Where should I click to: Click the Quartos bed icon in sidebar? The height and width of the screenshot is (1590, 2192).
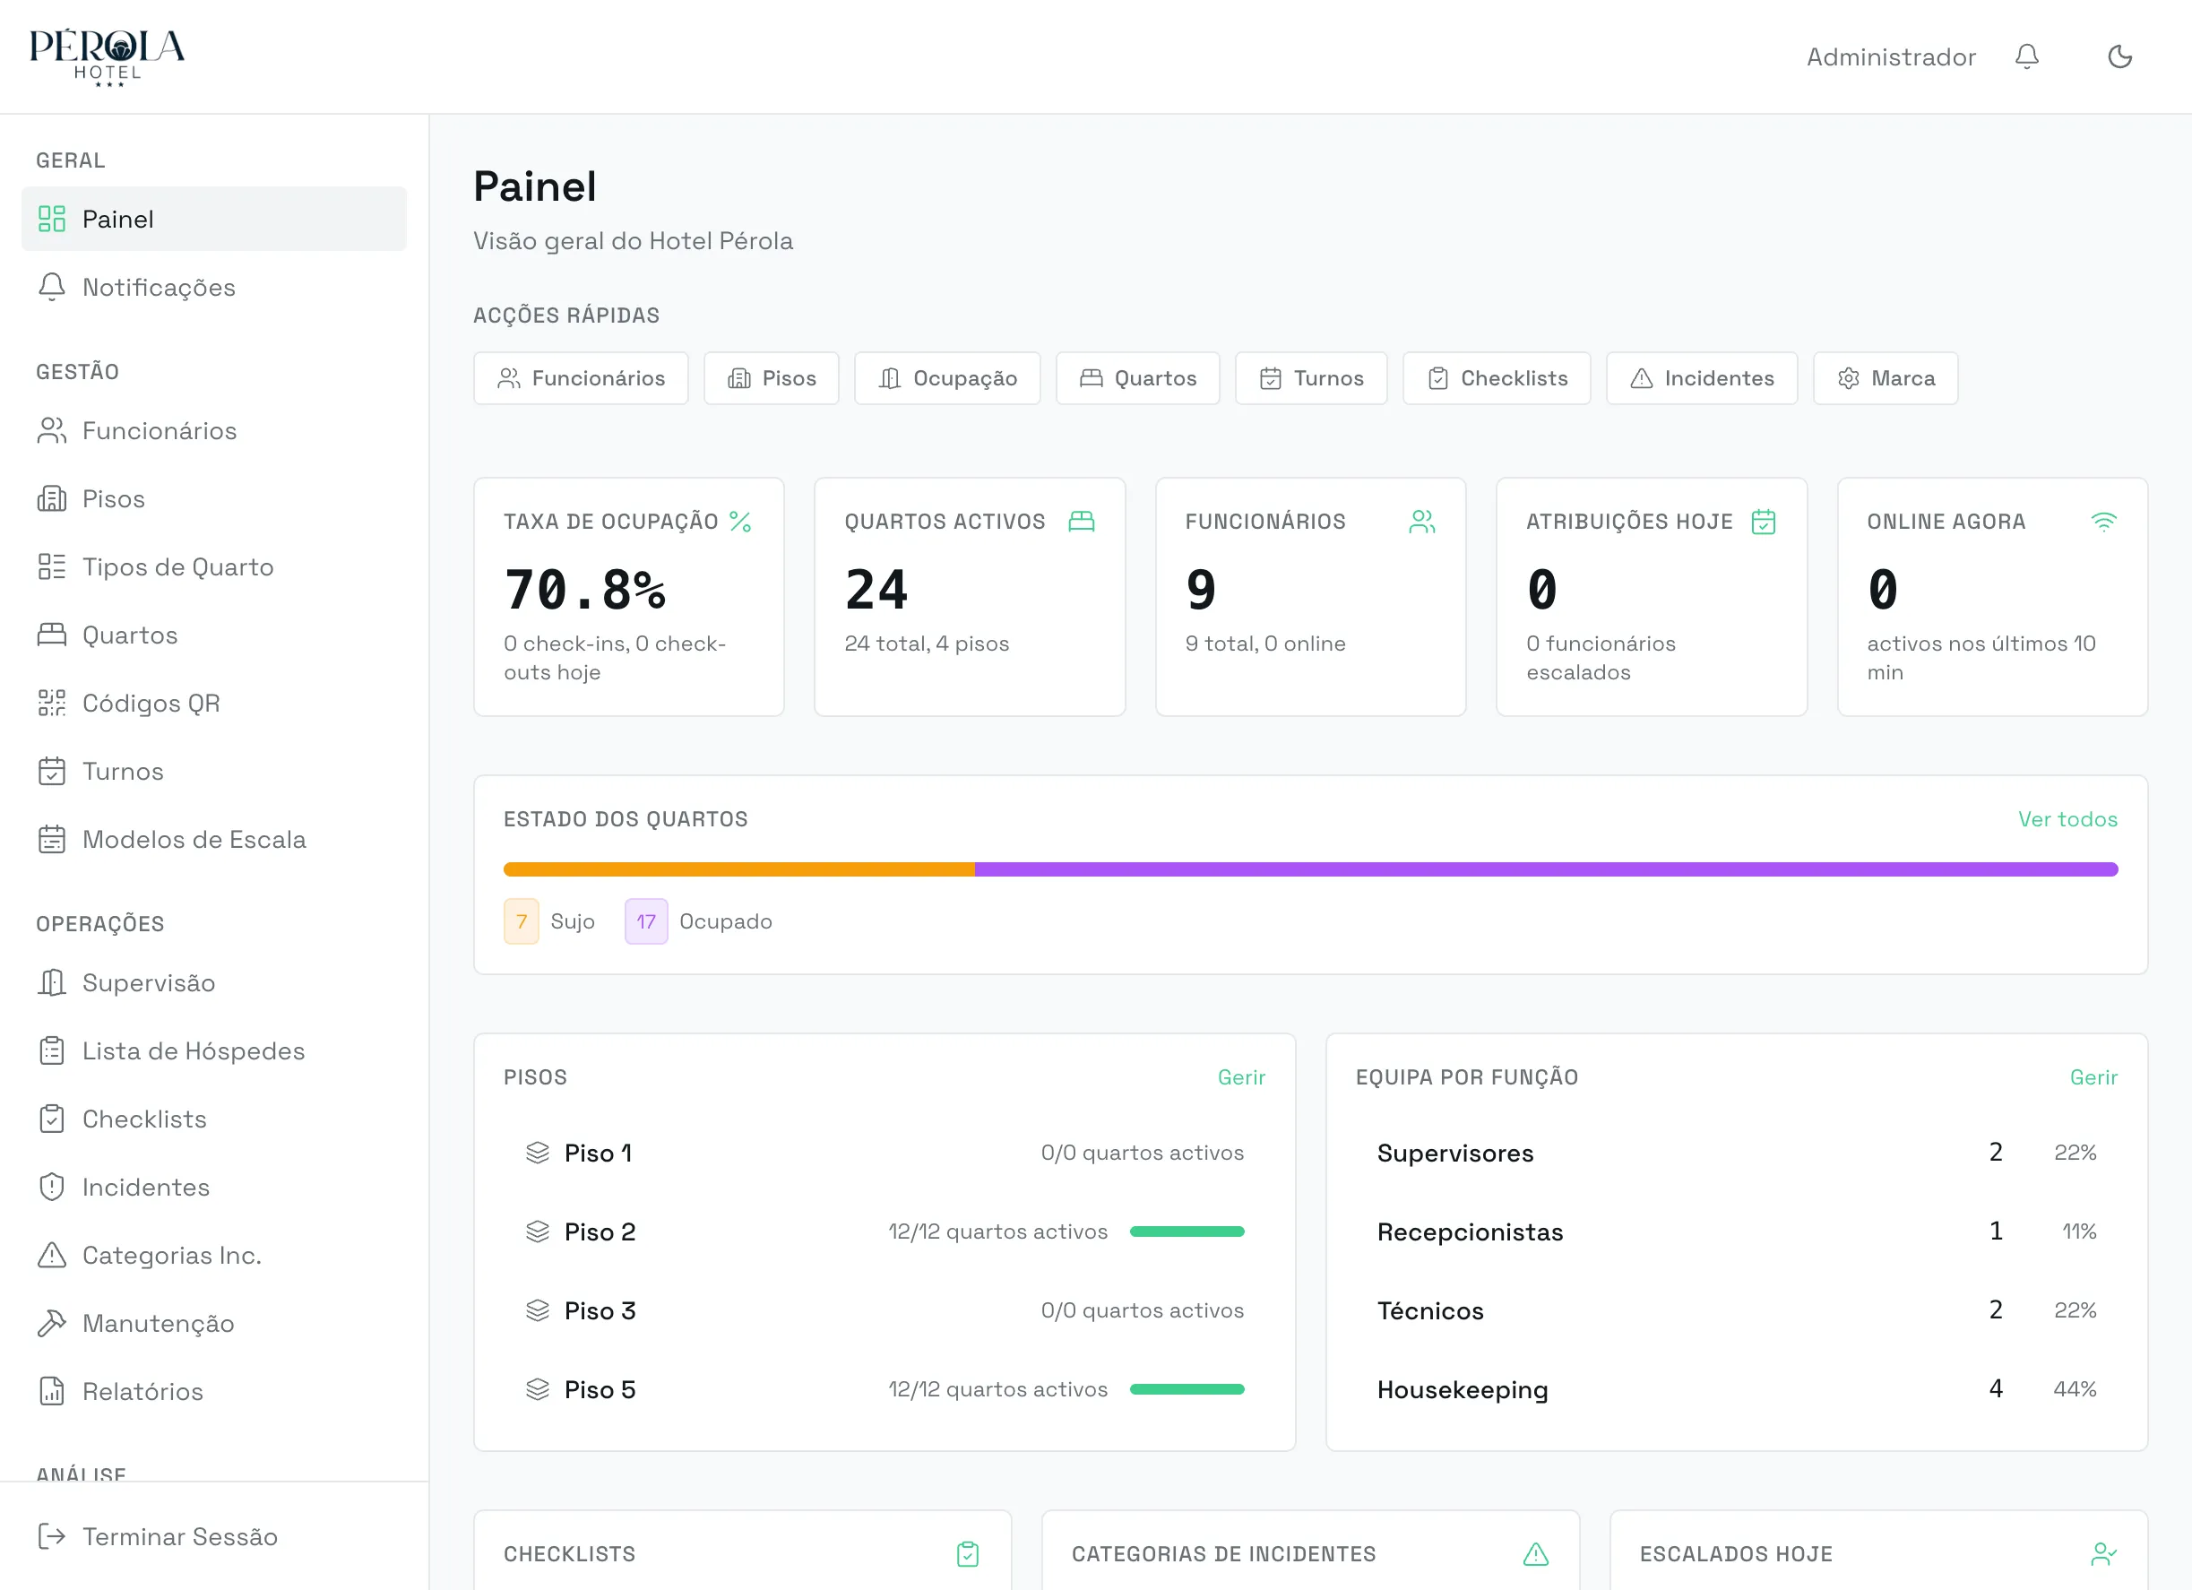[51, 635]
